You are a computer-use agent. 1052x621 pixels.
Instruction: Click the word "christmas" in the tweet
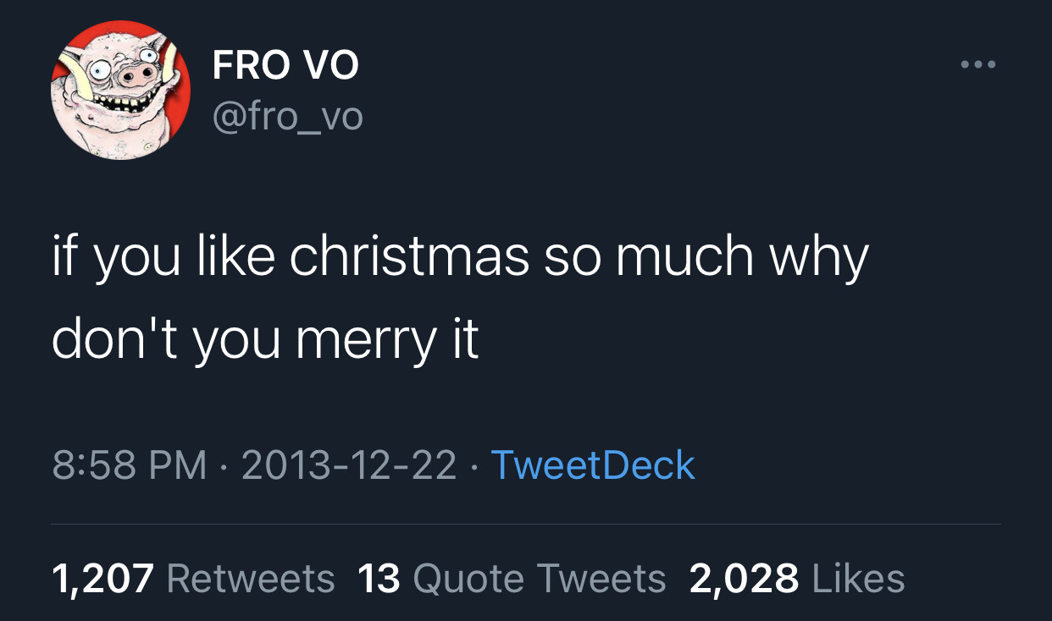(x=410, y=257)
